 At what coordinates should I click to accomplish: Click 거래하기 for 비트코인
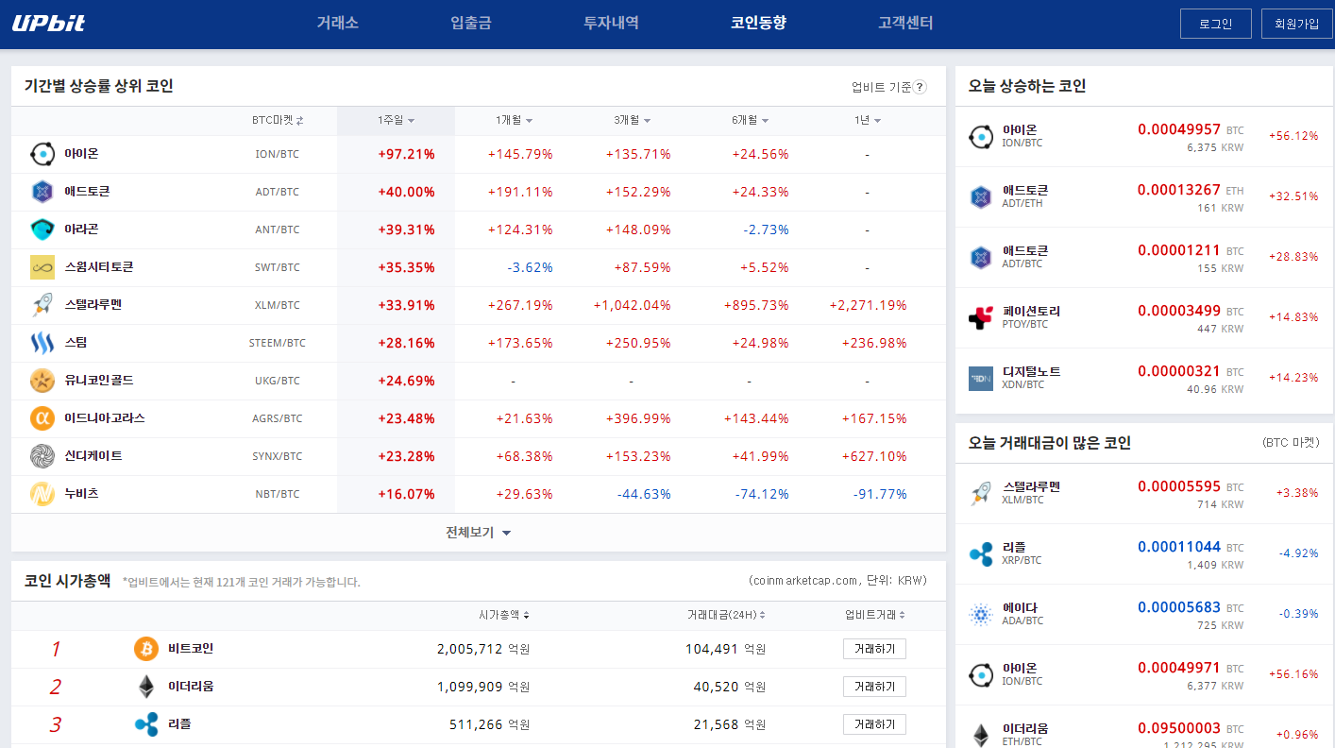874,649
